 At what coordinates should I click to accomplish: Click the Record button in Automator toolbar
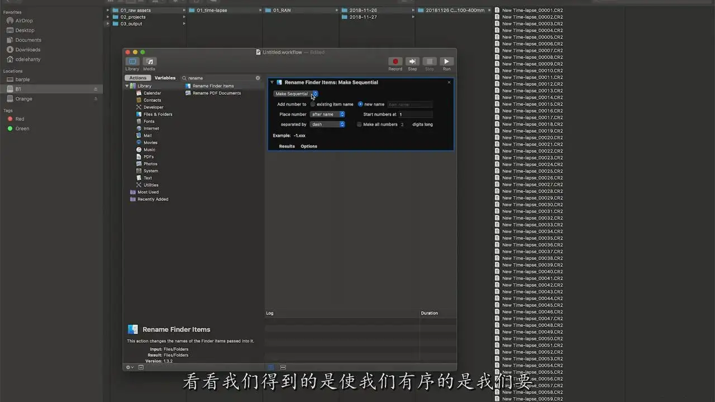point(395,61)
